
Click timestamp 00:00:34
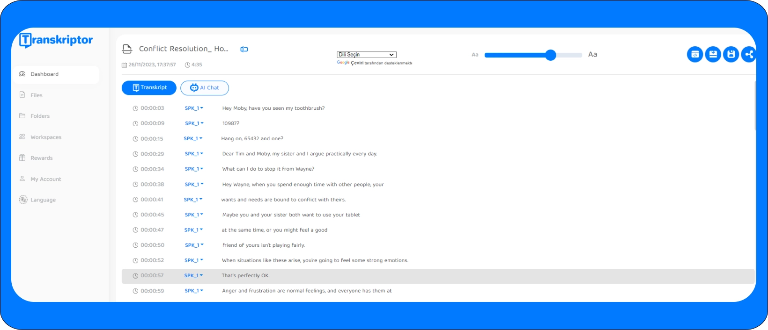148,169
